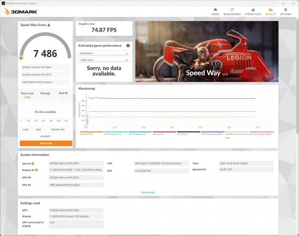Click the Speed Way Score warning icon

[49, 25]
